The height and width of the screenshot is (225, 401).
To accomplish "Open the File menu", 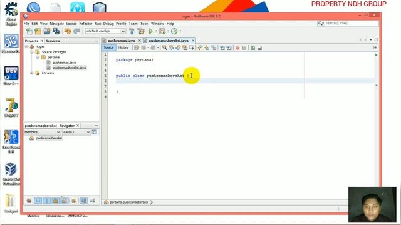I will pyautogui.click(x=26, y=24).
